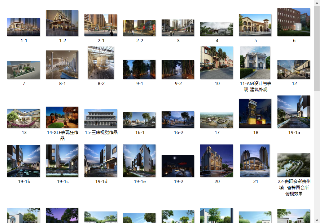Select thumbnail labeled 10

216,63
